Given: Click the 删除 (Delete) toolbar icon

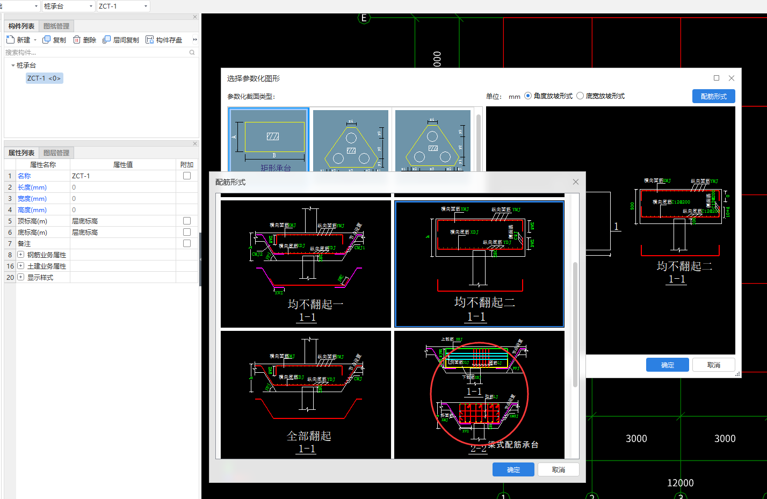Looking at the screenshot, I should (x=77, y=40).
